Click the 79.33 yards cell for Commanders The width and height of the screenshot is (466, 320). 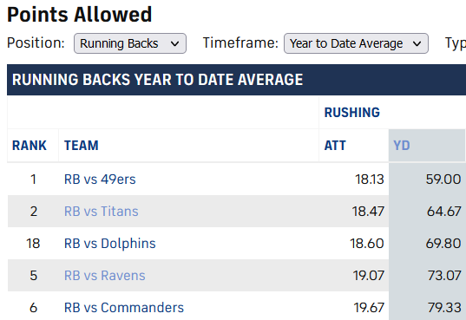coord(444,308)
